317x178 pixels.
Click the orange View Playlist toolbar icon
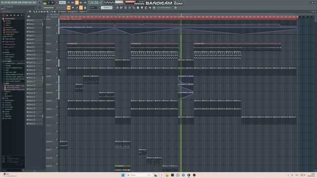69,8
